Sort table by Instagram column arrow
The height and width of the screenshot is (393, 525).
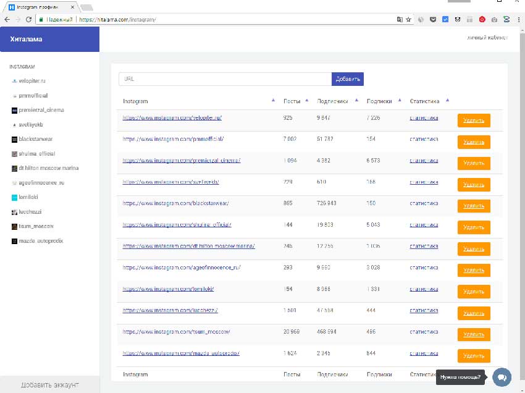[273, 100]
